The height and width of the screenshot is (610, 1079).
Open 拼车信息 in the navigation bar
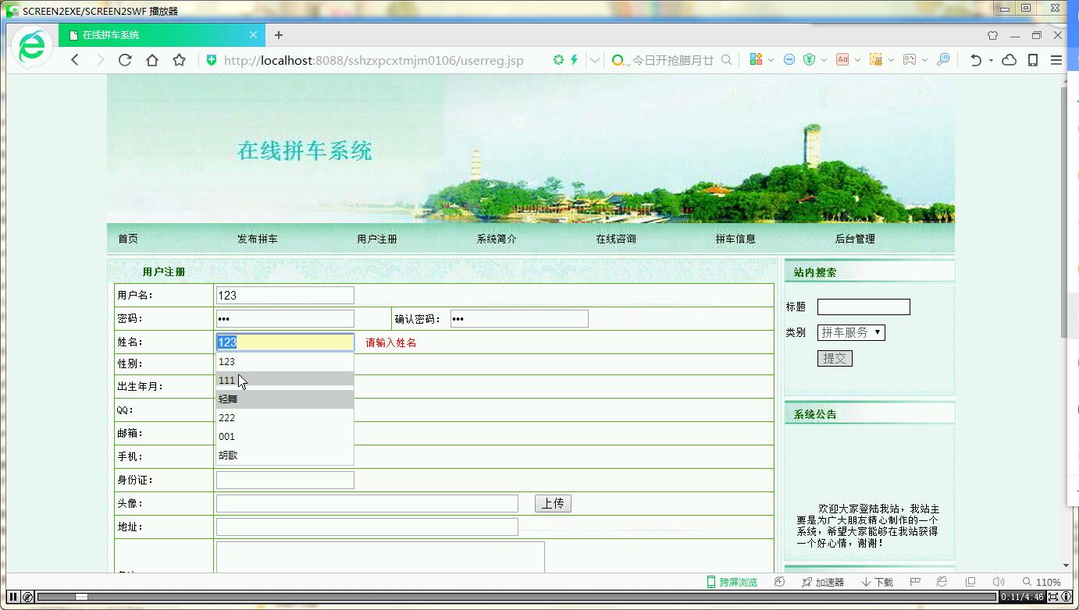click(x=735, y=239)
